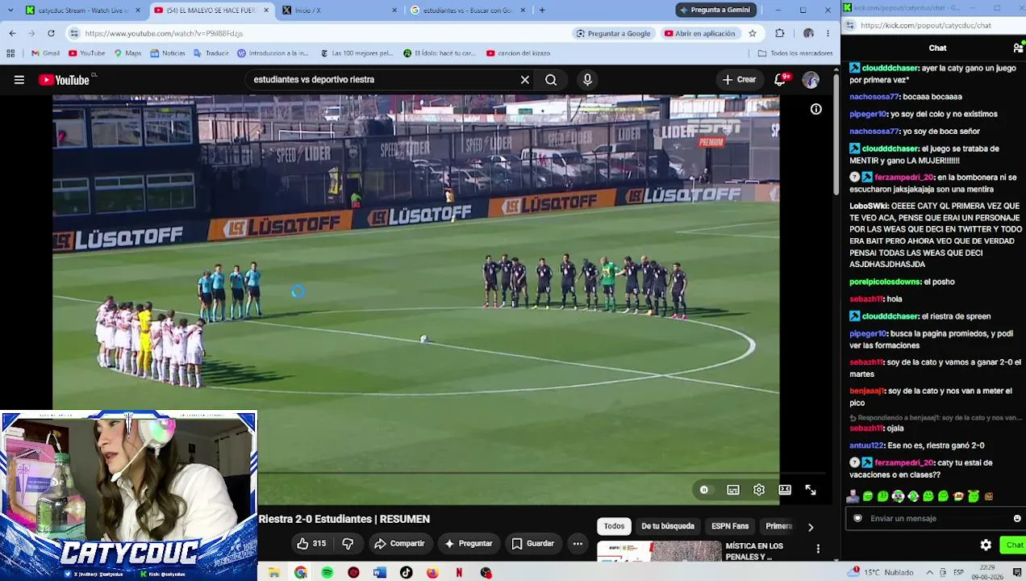Open Spotify from the taskbar
Image resolution: width=1026 pixels, height=581 pixels.
click(327, 573)
